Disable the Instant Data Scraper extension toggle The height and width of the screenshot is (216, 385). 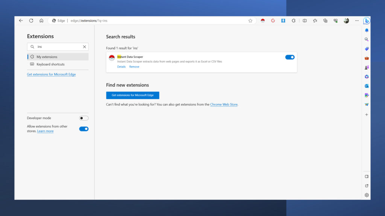coord(290,57)
